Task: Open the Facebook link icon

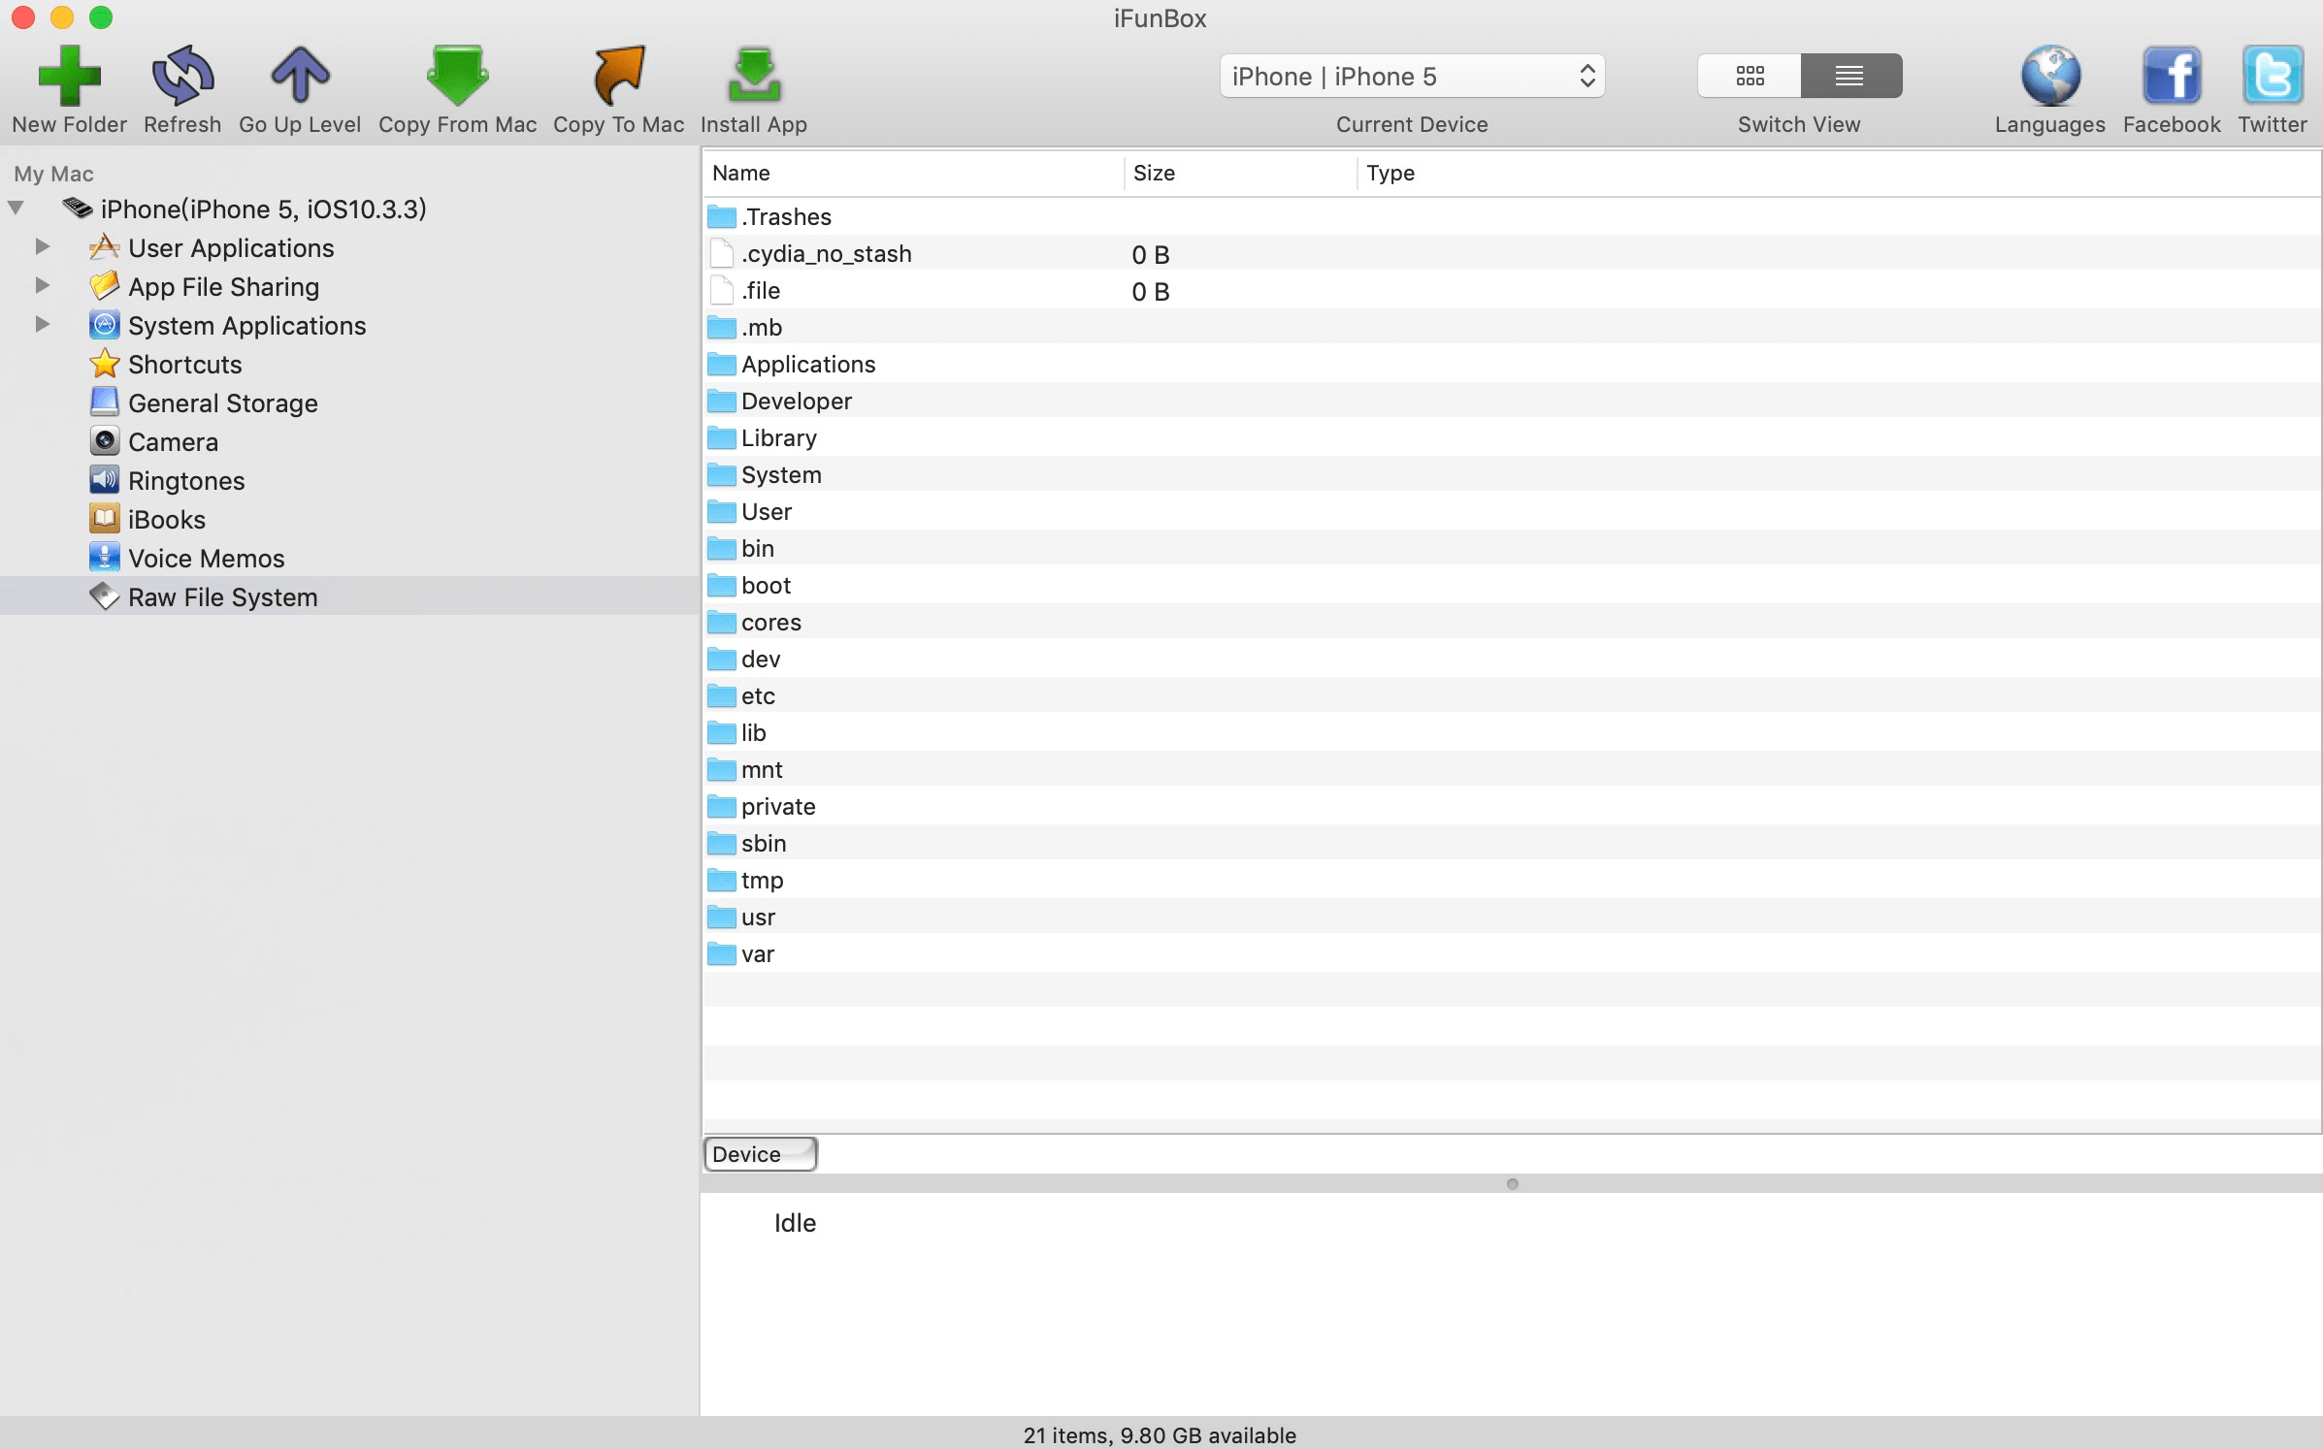Action: pos(2172,76)
